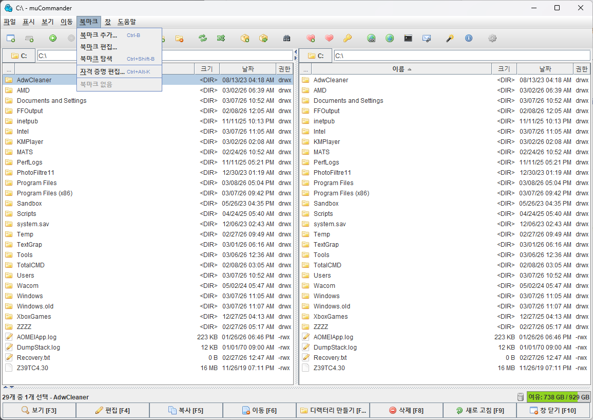593x420 pixels.
Task: Select Sandbox folder in right panel
Action: pos(445,204)
